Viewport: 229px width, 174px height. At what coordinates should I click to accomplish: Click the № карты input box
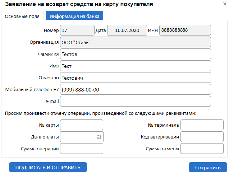[82, 125]
